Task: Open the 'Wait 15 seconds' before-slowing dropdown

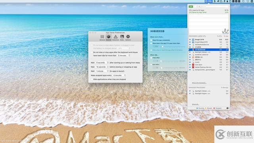Action: coord(102,67)
